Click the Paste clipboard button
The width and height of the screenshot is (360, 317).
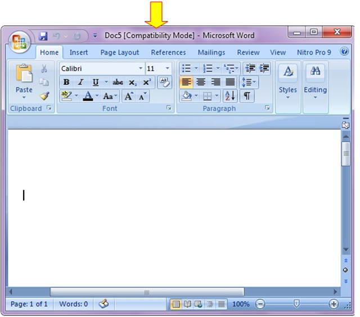pos(24,73)
